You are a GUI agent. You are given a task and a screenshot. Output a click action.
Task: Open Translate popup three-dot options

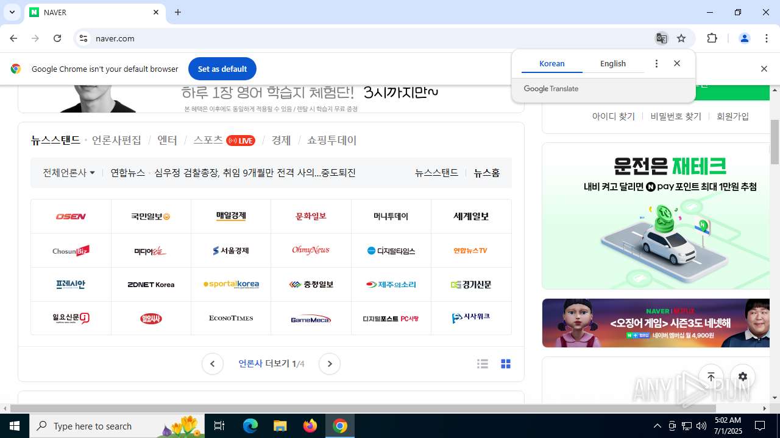tap(656, 63)
